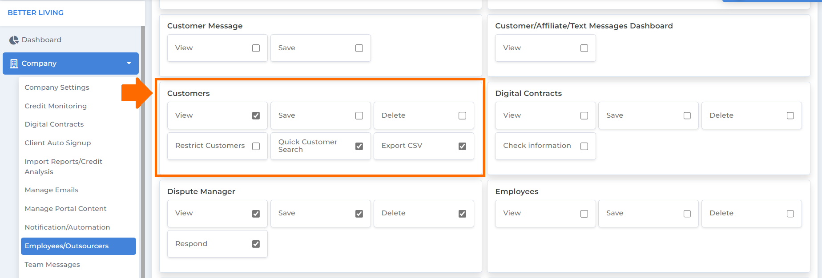Open Team Messages in sidebar
Screen dimensions: 822x278
click(52, 265)
